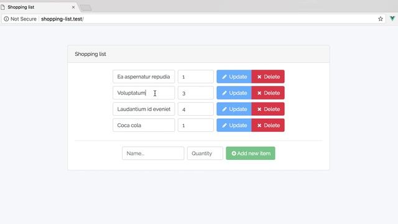Click the bookmark star icon
This screenshot has width=398, height=224.
click(x=380, y=19)
